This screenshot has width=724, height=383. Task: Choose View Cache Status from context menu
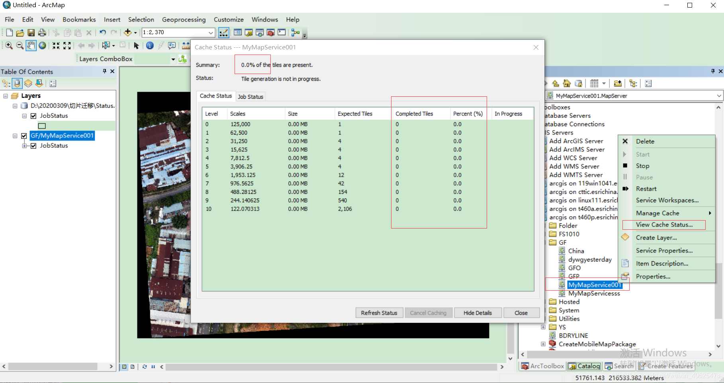(664, 225)
